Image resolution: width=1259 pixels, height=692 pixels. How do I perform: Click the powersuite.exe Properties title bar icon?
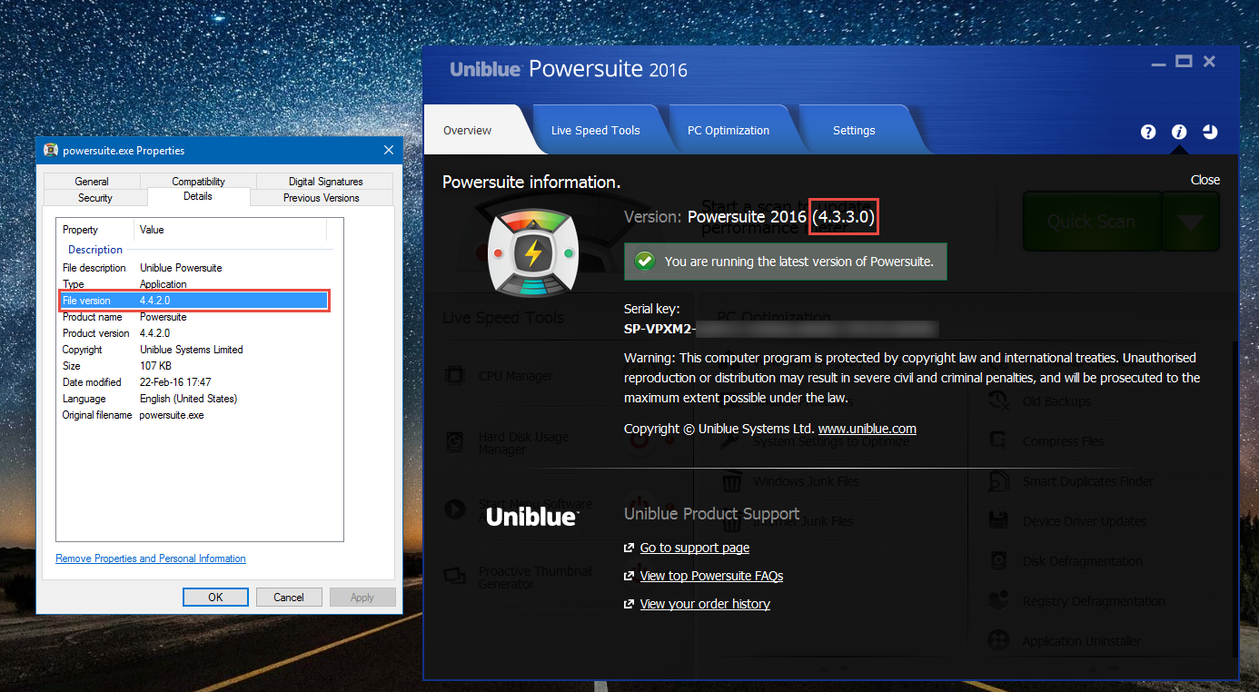(x=51, y=150)
